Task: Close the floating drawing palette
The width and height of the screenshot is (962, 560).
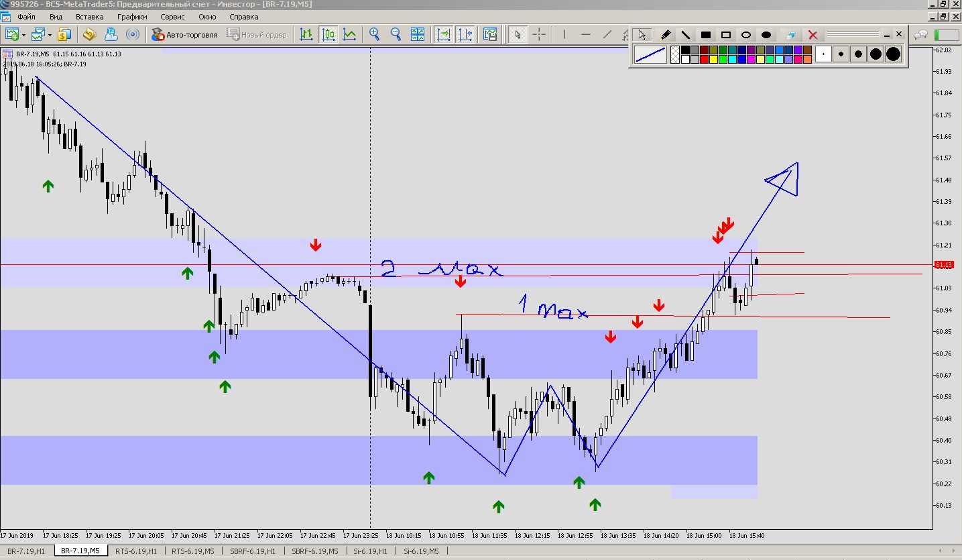Action: (899, 34)
